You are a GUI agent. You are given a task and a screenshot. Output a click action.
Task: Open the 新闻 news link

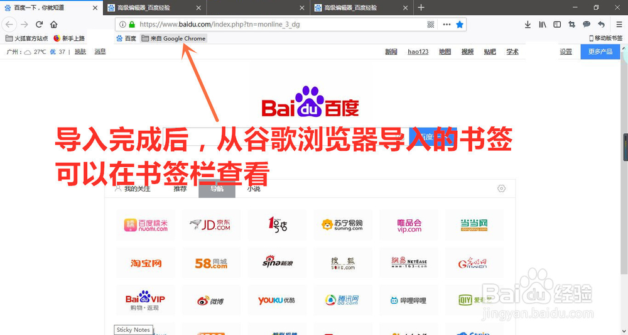[x=391, y=52]
